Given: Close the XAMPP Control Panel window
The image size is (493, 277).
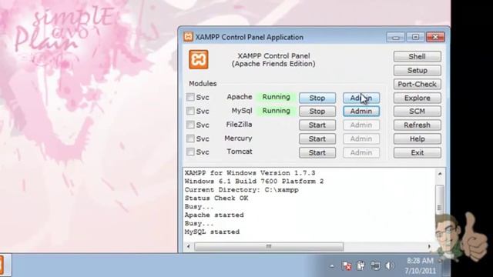Looking at the screenshot, I should [435, 37].
